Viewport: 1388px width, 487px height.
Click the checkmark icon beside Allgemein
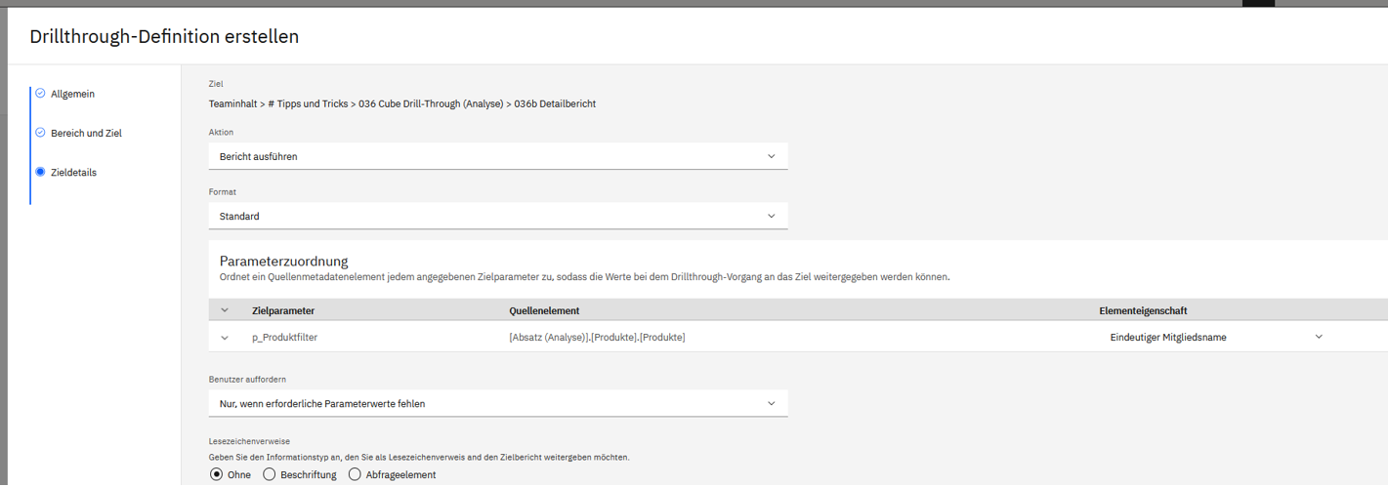point(40,94)
